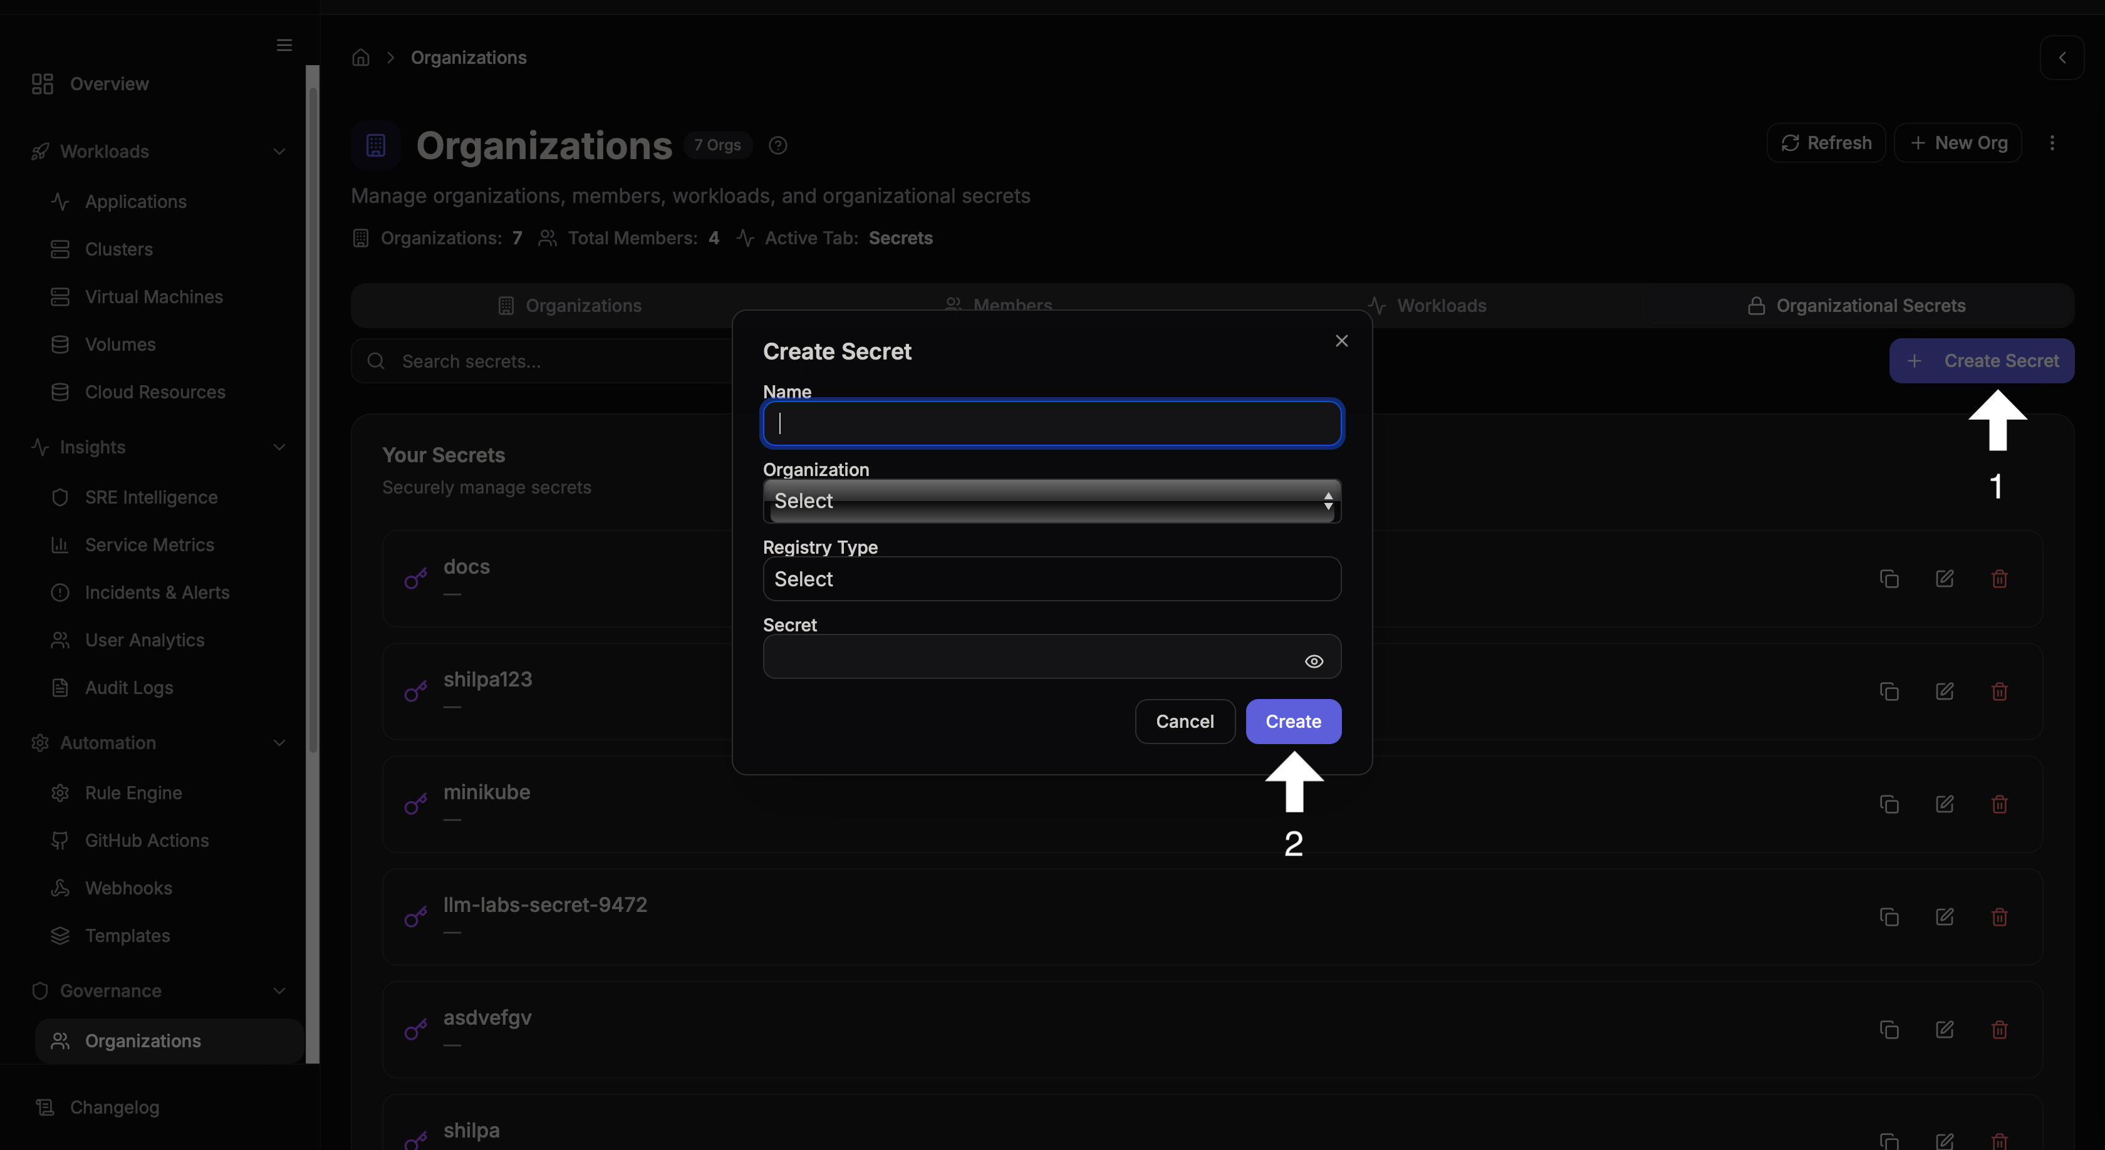The width and height of the screenshot is (2105, 1150).
Task: Delete the minikube secret
Action: (x=1998, y=804)
